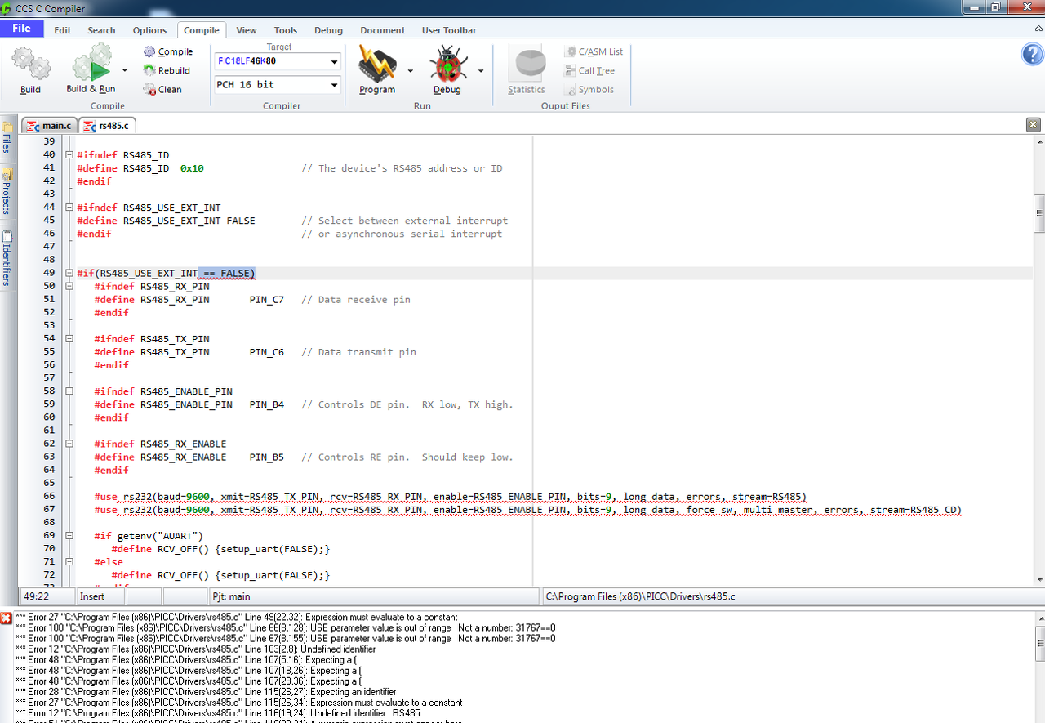Click the editor vertical scrollbar thumb
Viewport: 1045px width, 723px height.
1039,215
